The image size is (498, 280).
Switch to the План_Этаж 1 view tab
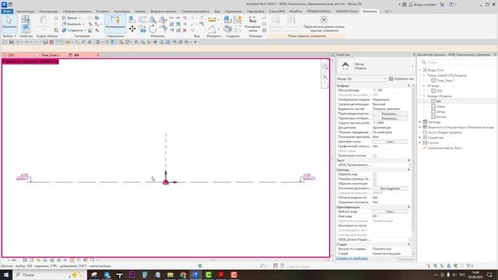tap(50, 55)
